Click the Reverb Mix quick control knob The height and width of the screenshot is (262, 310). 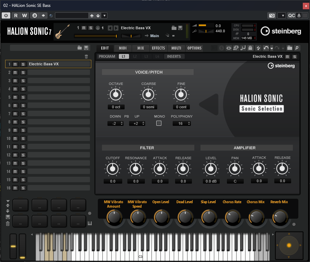(280, 217)
